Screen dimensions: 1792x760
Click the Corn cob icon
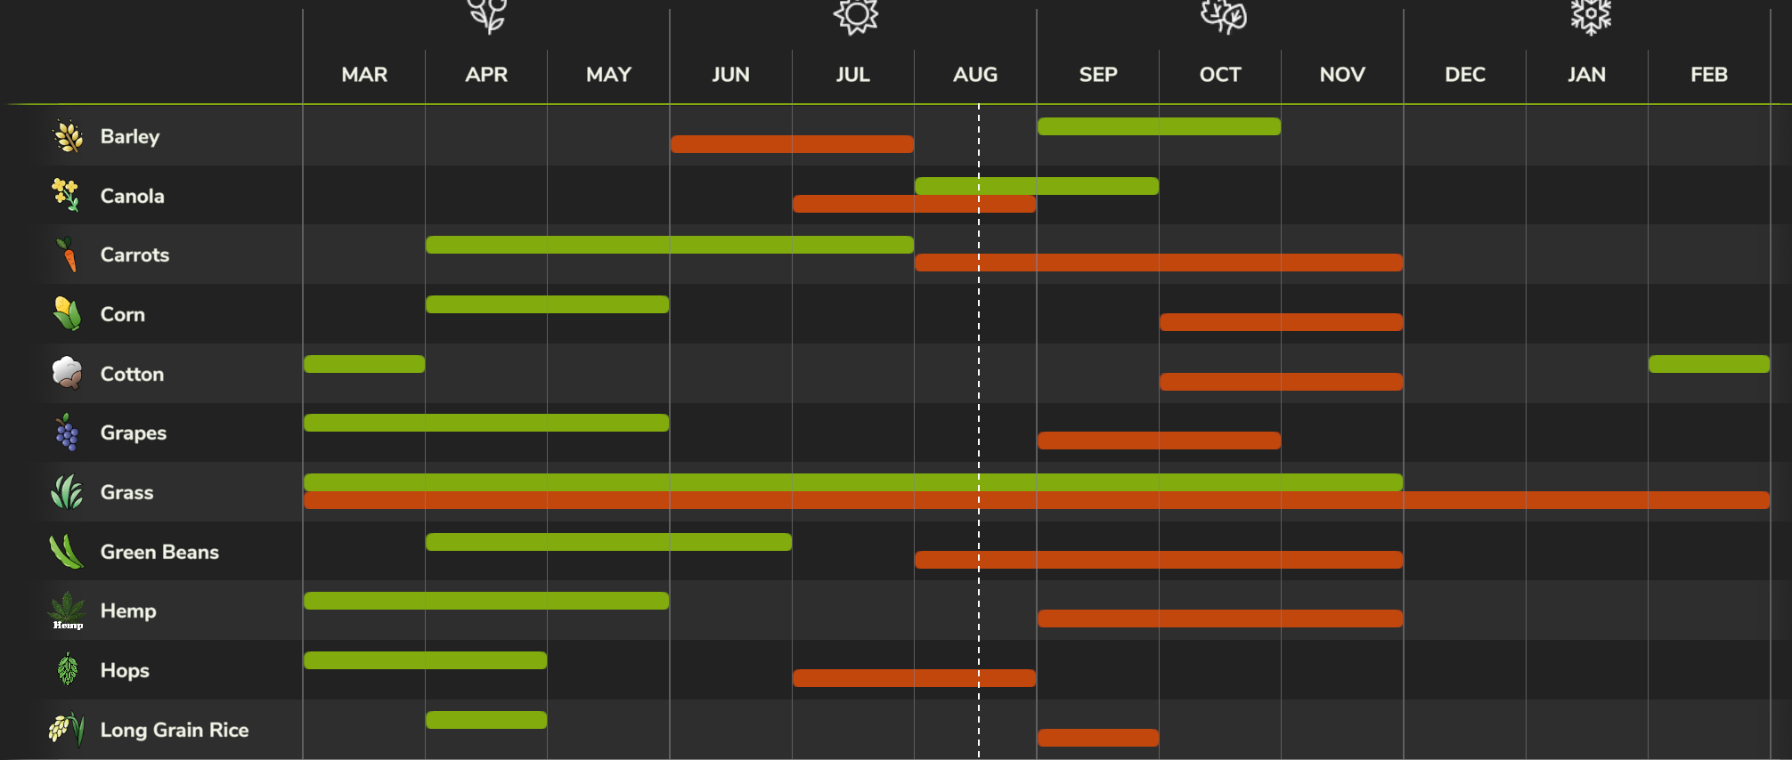(68, 314)
